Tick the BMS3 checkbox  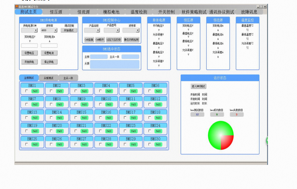[x=75, y=91]
